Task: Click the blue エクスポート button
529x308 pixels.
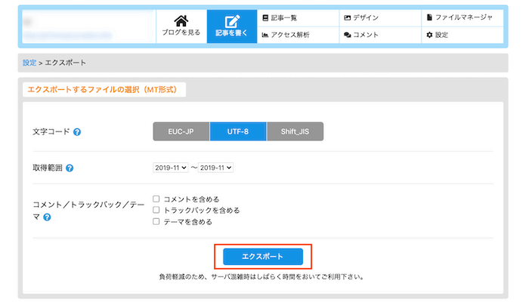Action: [263, 257]
